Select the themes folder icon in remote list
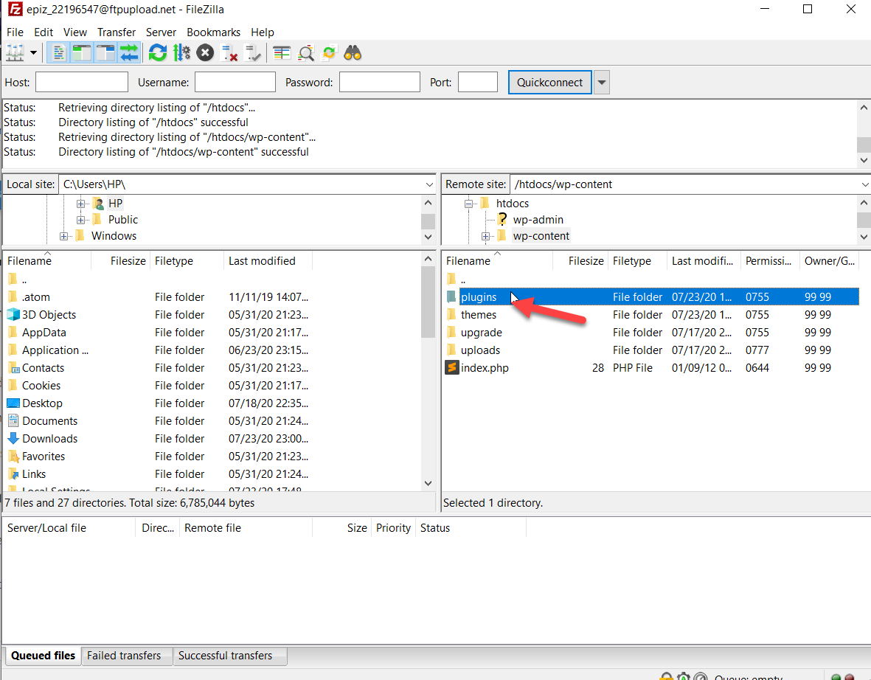Screen dimensions: 871x680 coord(451,314)
